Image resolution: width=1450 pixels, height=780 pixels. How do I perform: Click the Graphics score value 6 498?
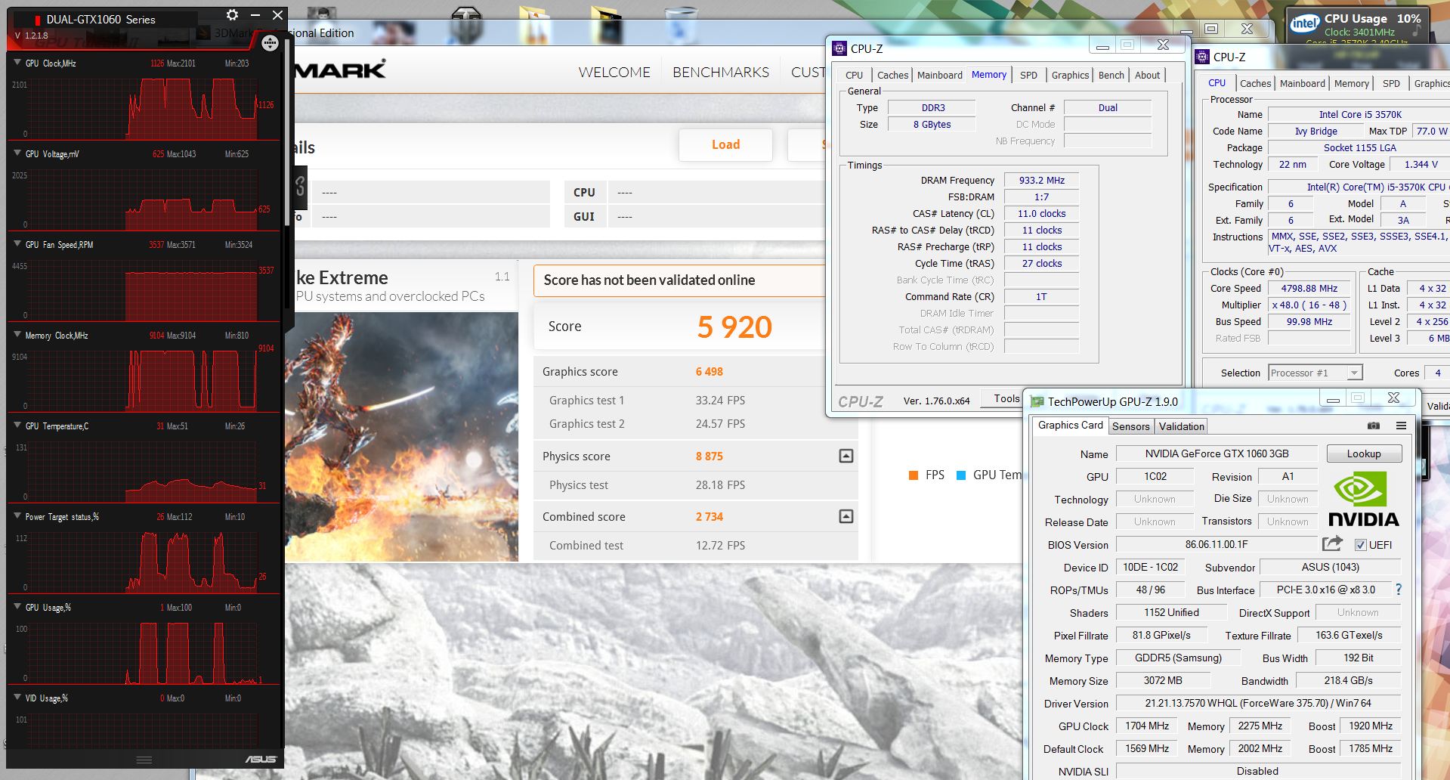point(710,372)
